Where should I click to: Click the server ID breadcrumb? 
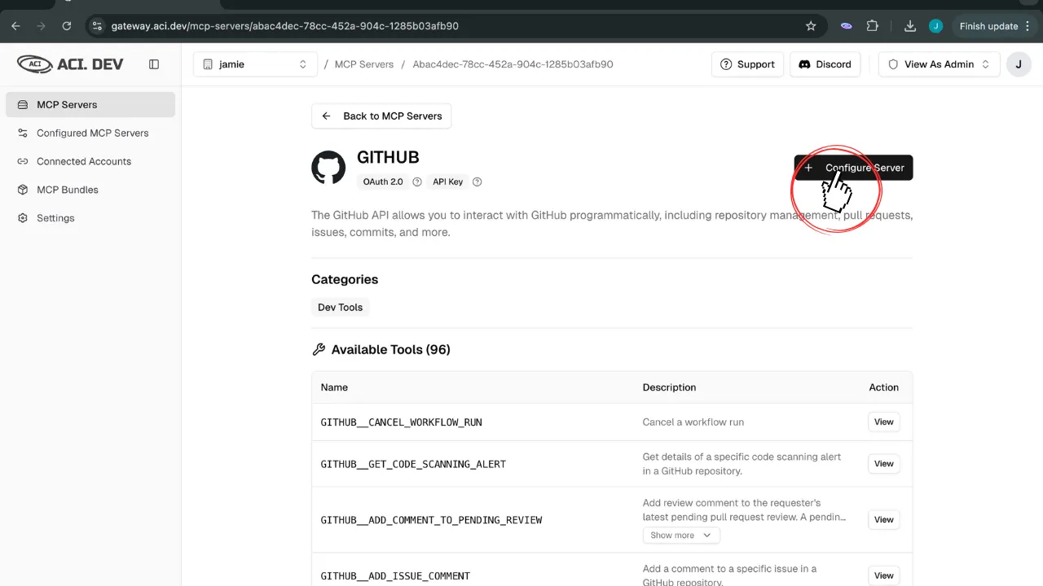(513, 64)
